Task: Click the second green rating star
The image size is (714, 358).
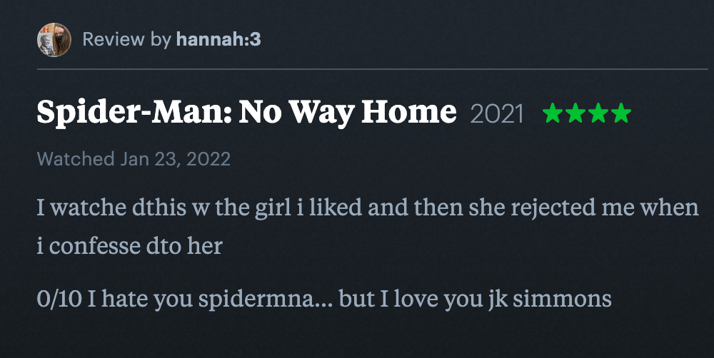Action: coord(575,113)
